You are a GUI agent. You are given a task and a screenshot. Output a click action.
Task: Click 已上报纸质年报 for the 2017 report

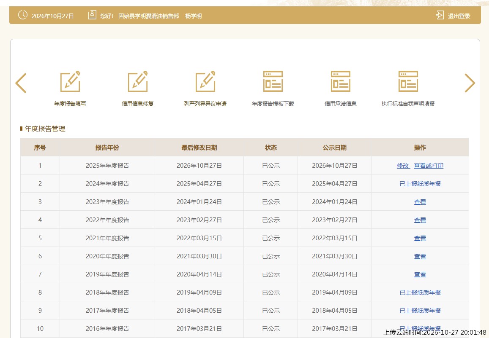pos(420,310)
